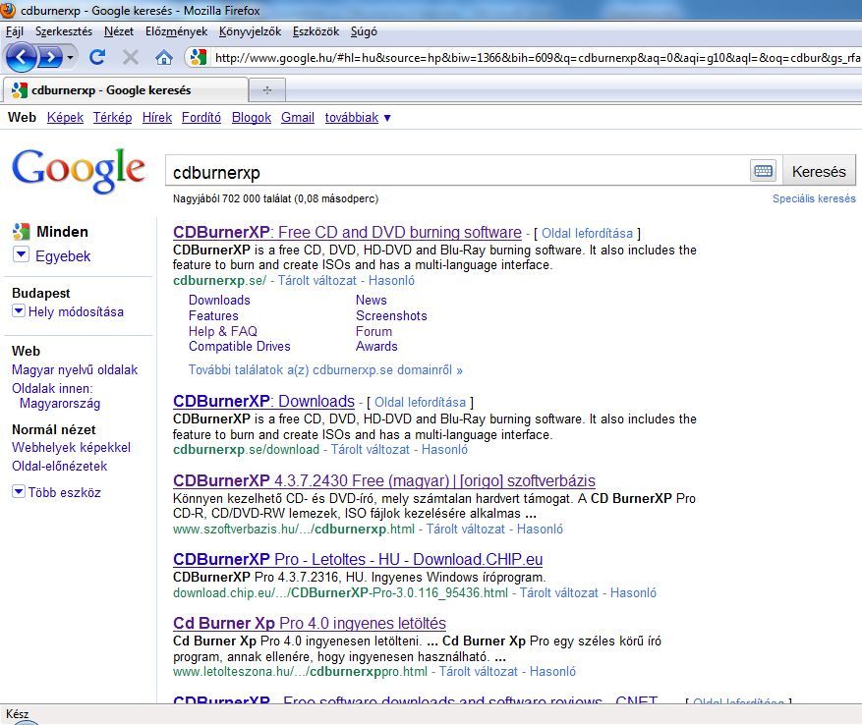This screenshot has height=725, width=862.
Task: Open the Súgó menu
Action: [364, 31]
